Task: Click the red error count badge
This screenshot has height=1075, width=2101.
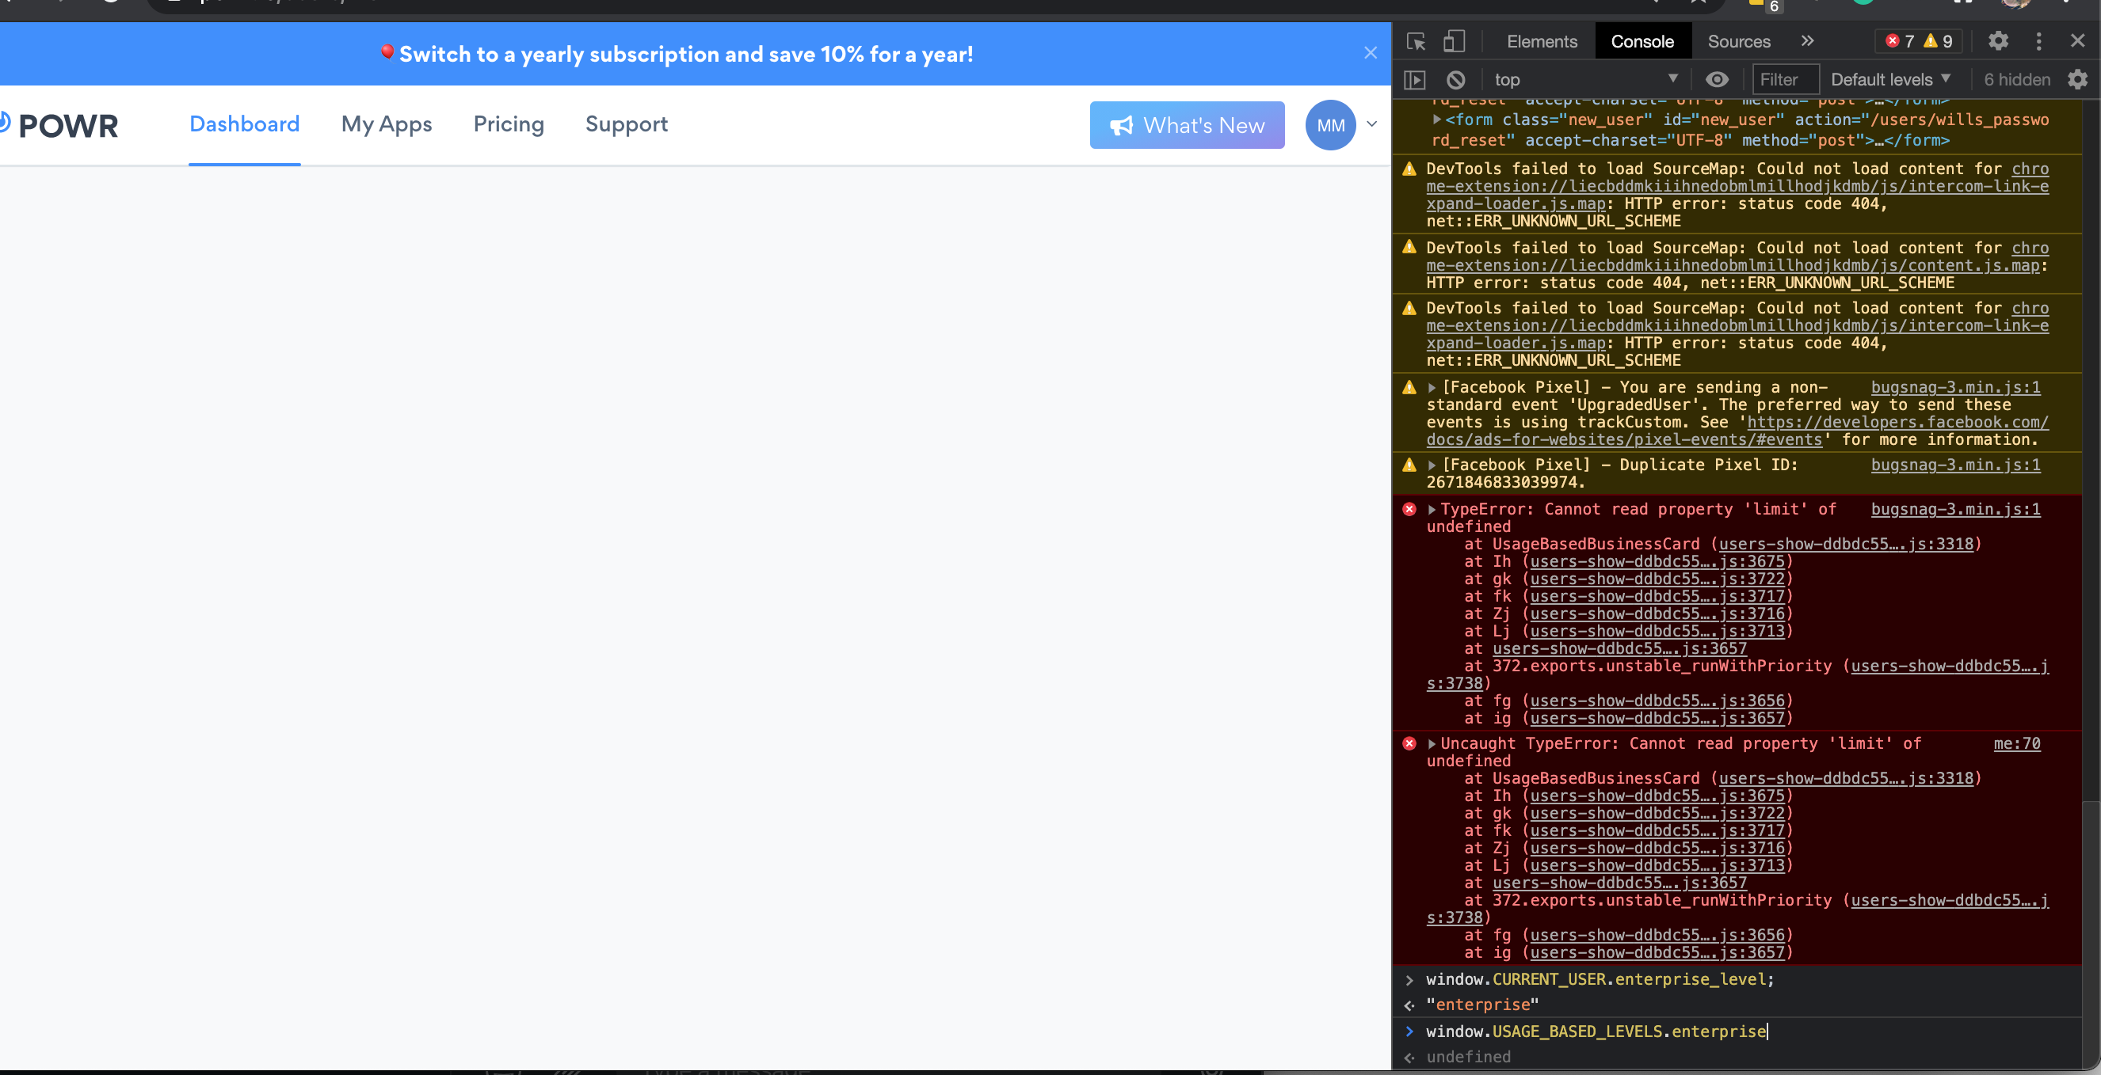Action: 1900,42
